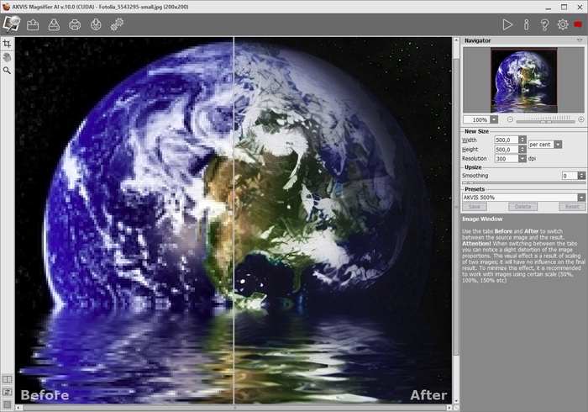Click the preset Reset button
Viewport: 588px width, 412px height.
point(572,207)
